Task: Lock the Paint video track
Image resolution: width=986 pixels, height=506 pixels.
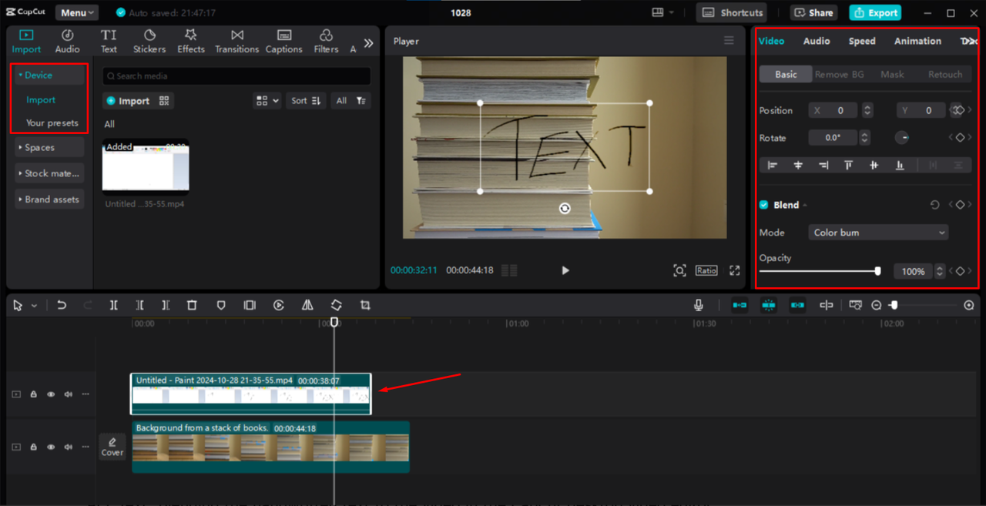Action: (x=34, y=394)
